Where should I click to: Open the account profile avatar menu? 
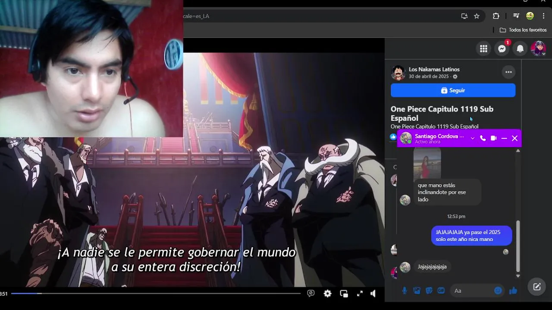point(538,49)
